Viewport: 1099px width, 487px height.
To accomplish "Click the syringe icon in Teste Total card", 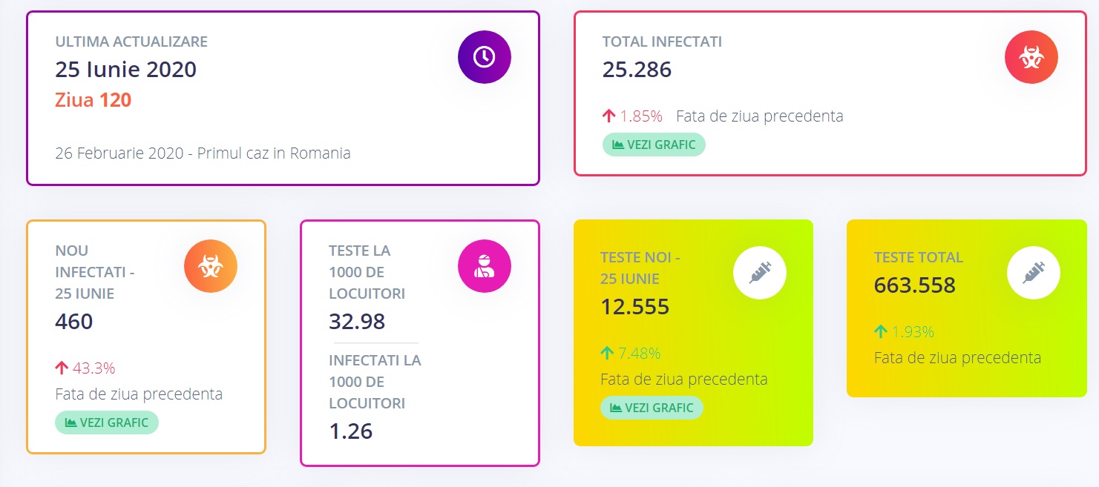I will (1033, 273).
